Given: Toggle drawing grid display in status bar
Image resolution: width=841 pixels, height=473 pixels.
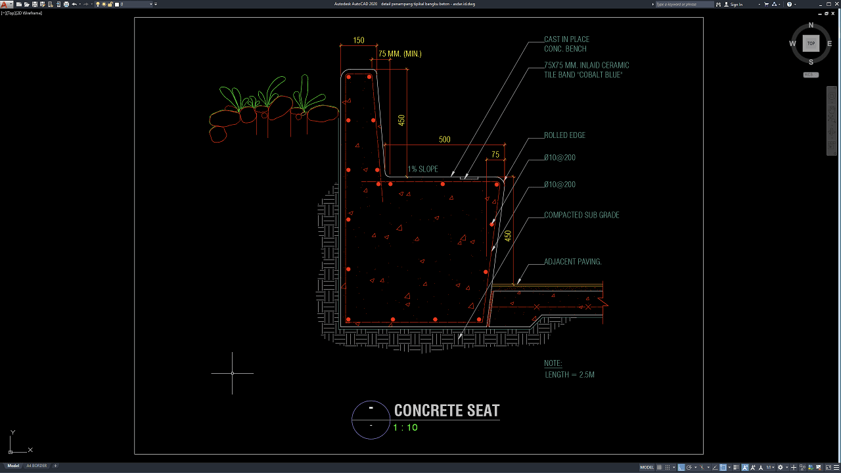Looking at the screenshot, I should point(659,467).
